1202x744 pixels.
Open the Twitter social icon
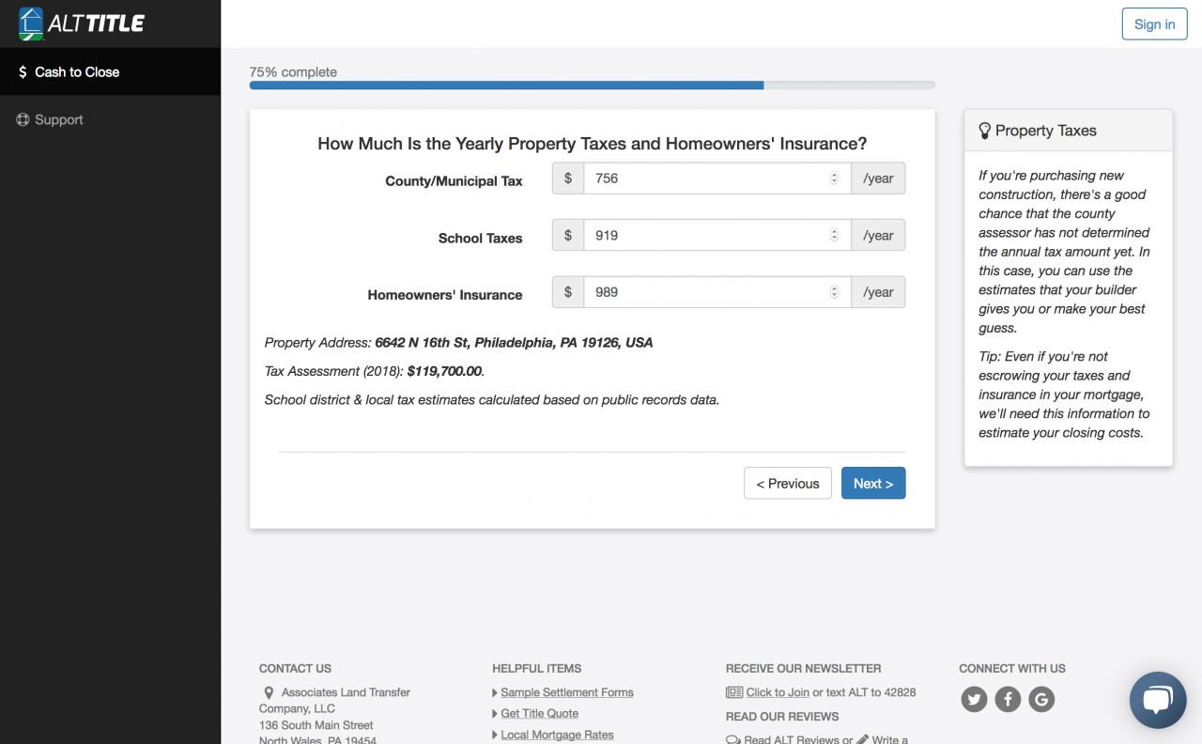(x=974, y=699)
